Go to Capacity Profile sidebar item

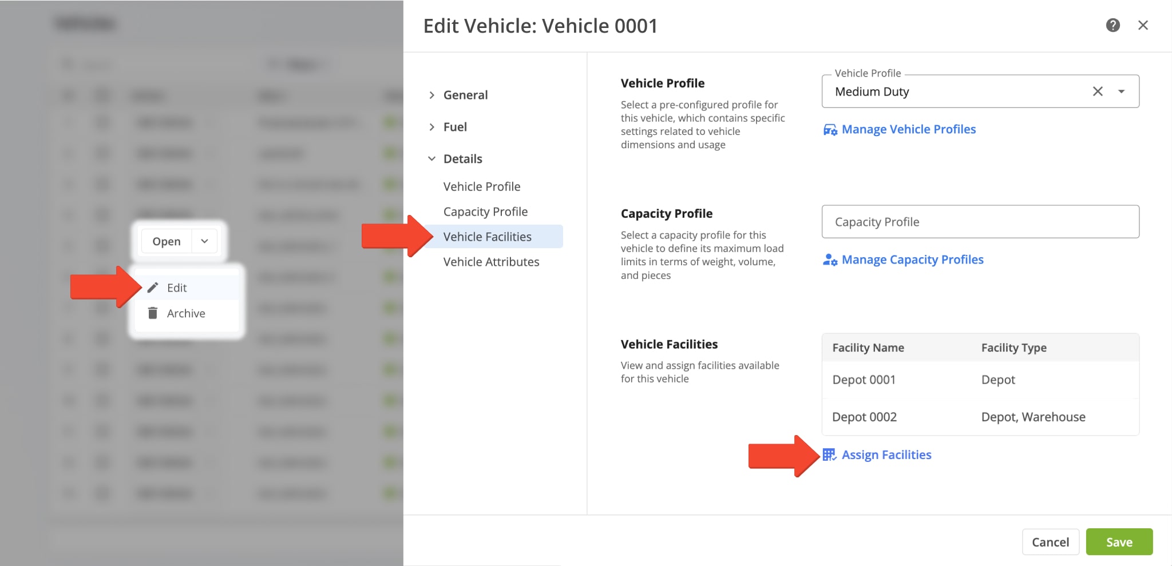[x=485, y=212]
